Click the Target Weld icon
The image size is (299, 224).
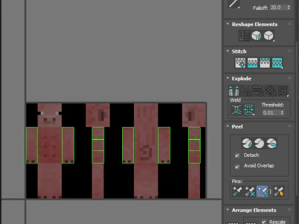237,110
